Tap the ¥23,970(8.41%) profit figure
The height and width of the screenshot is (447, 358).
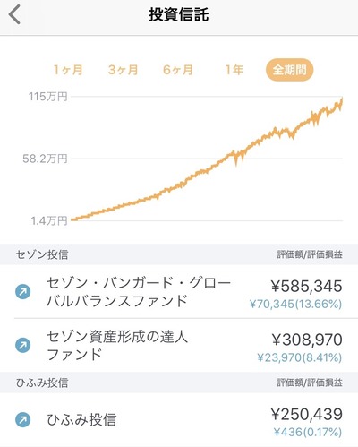300,357
